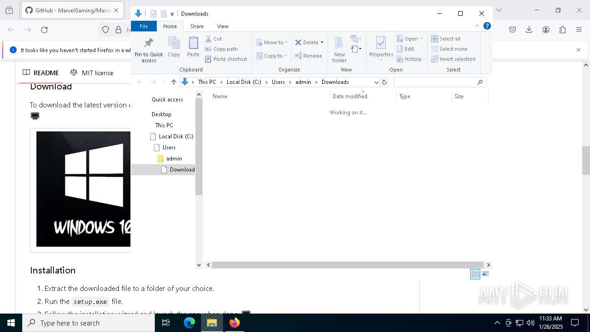Click Invert selection
The width and height of the screenshot is (590, 332).
click(x=453, y=59)
